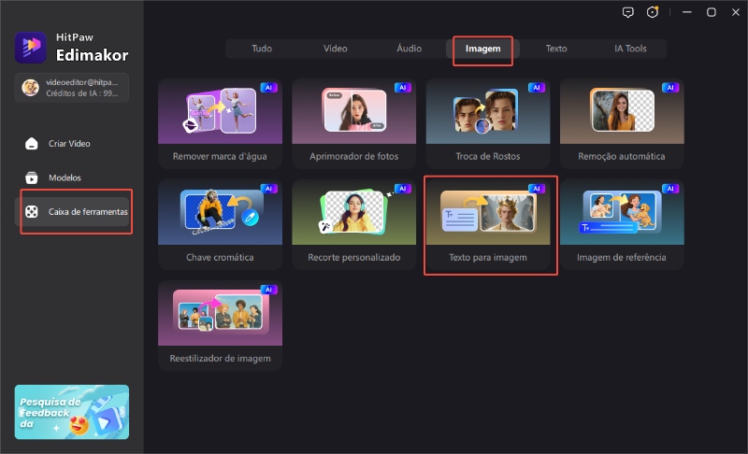Click the hexagon settings icon with notification dot
748x454 pixels.
[x=653, y=12]
